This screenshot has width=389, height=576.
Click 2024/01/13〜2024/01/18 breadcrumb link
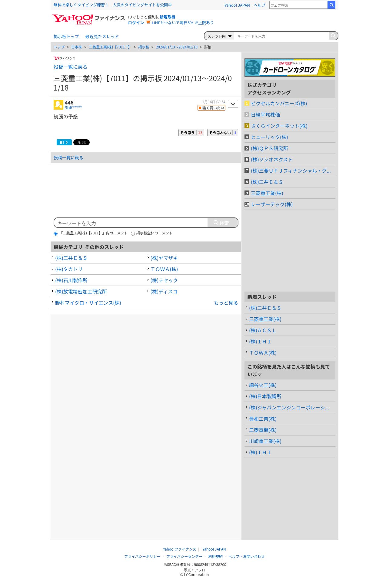coord(177,47)
